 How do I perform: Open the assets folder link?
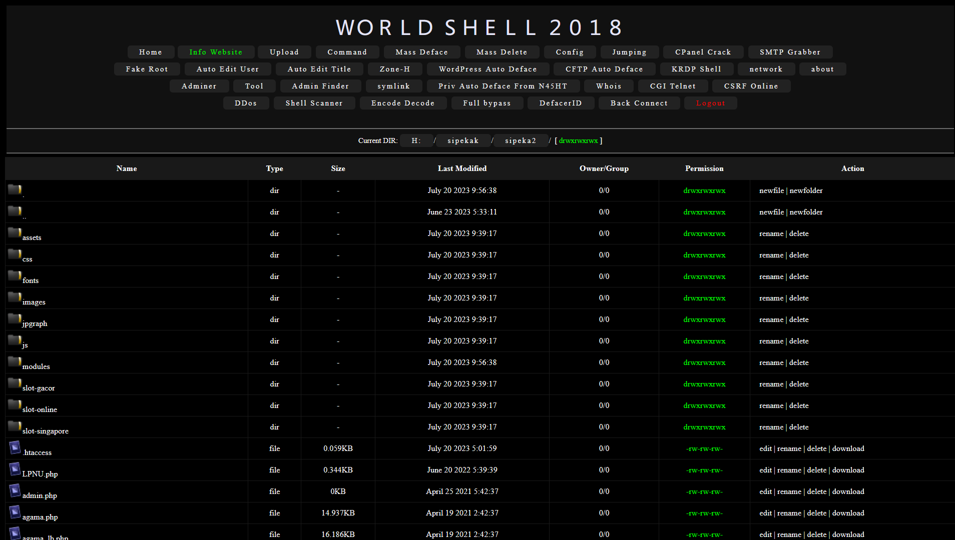32,237
